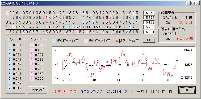Click the blue 7 below the graph
The height and width of the screenshot is (99, 201).
(x=63, y=80)
